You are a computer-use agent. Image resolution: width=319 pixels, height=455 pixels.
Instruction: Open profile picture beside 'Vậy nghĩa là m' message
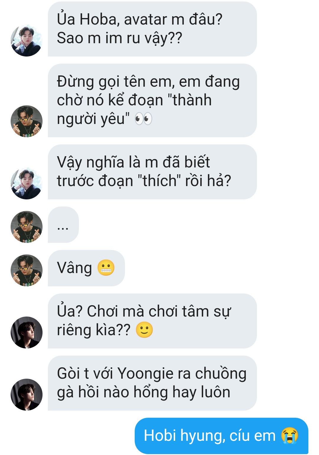tap(27, 183)
